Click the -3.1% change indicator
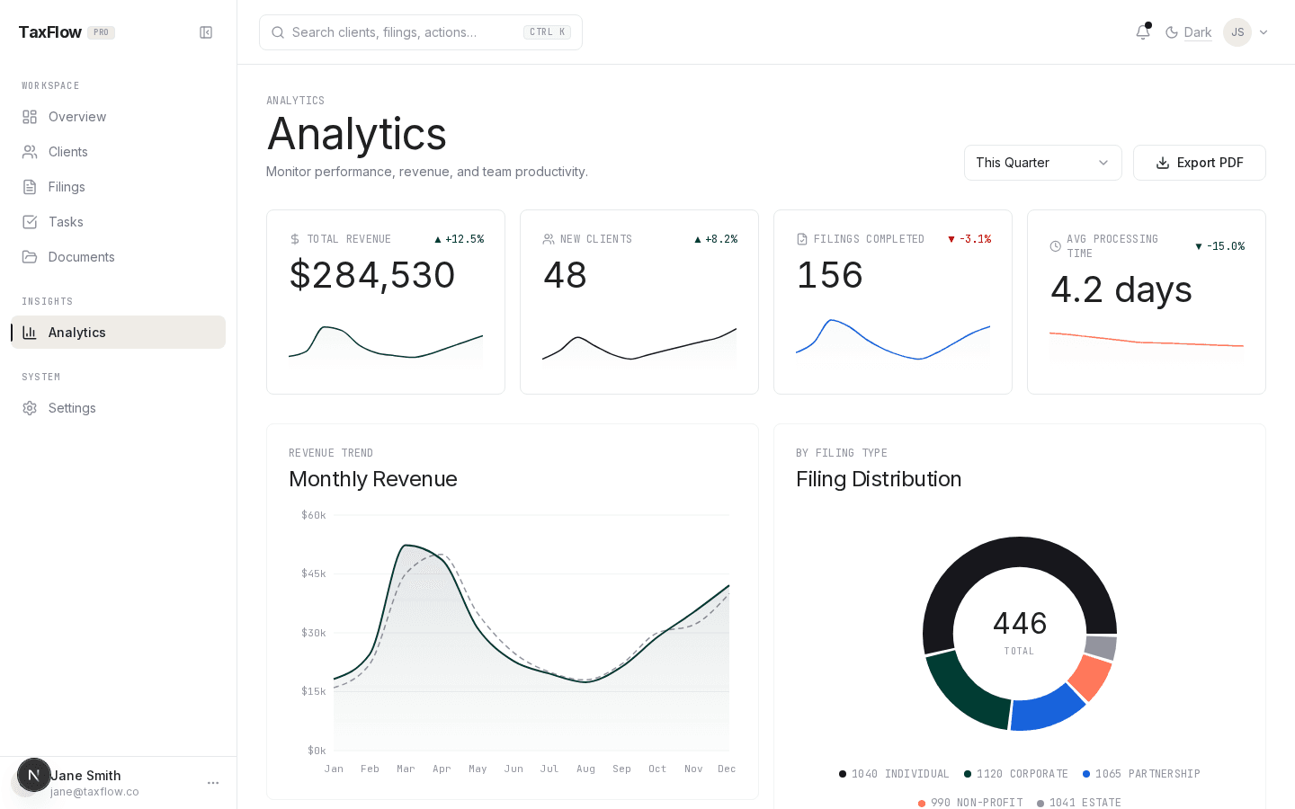Image resolution: width=1295 pixels, height=809 pixels. point(969,239)
